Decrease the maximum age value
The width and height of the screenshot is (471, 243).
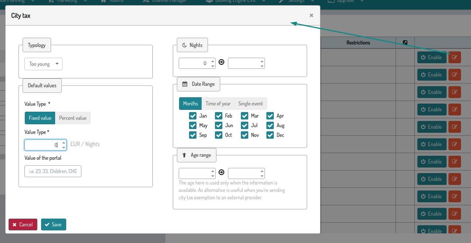[262, 176]
